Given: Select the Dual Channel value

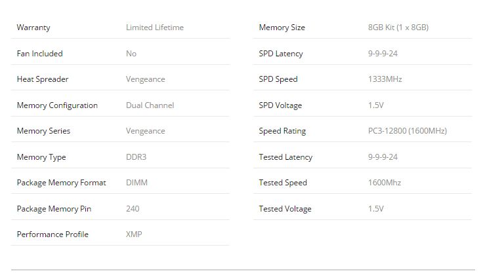Looking at the screenshot, I should pyautogui.click(x=150, y=105).
